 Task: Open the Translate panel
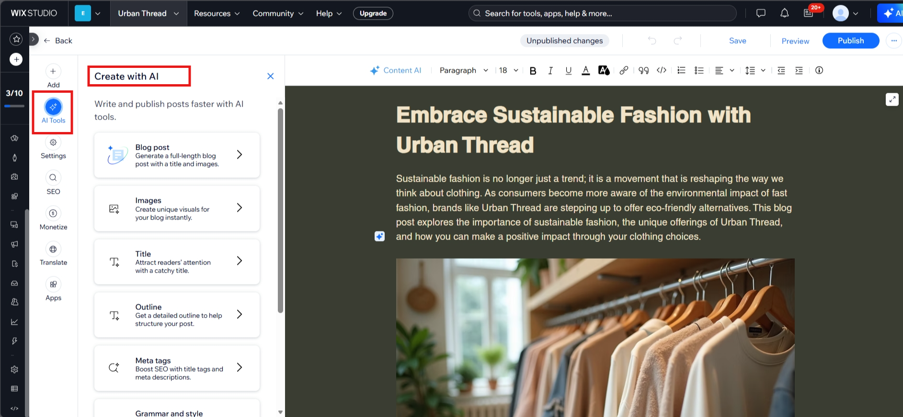pos(53,254)
